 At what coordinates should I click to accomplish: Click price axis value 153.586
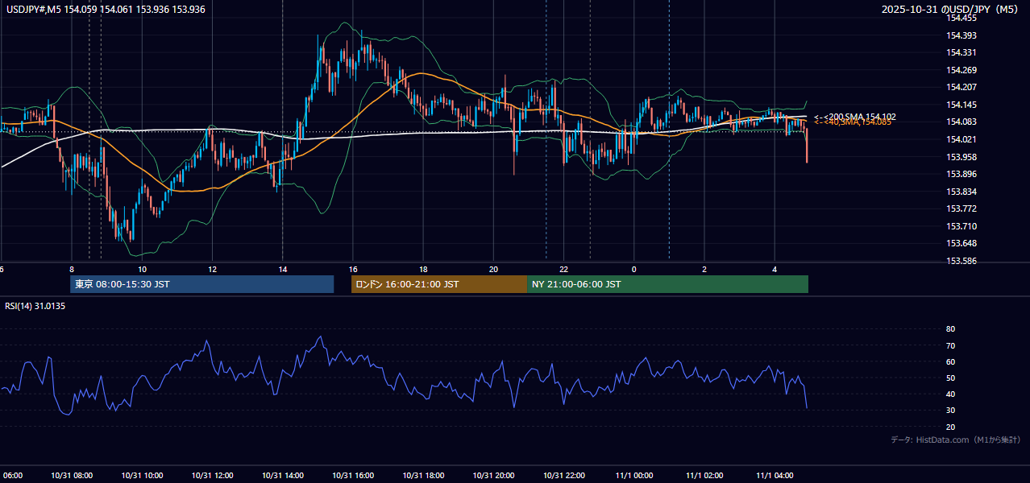[961, 261]
